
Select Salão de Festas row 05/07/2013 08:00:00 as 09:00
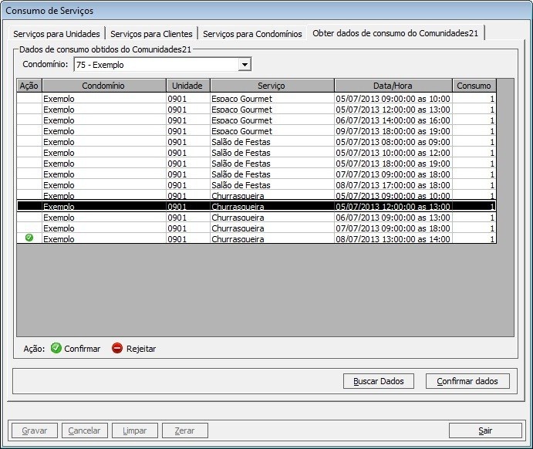pos(256,142)
